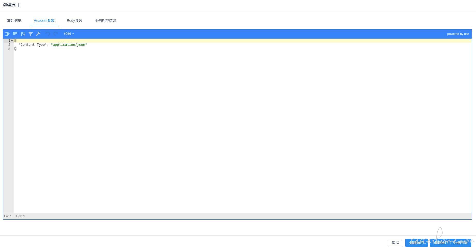Collapse the JSON object fold arrow on line 1

12,41
